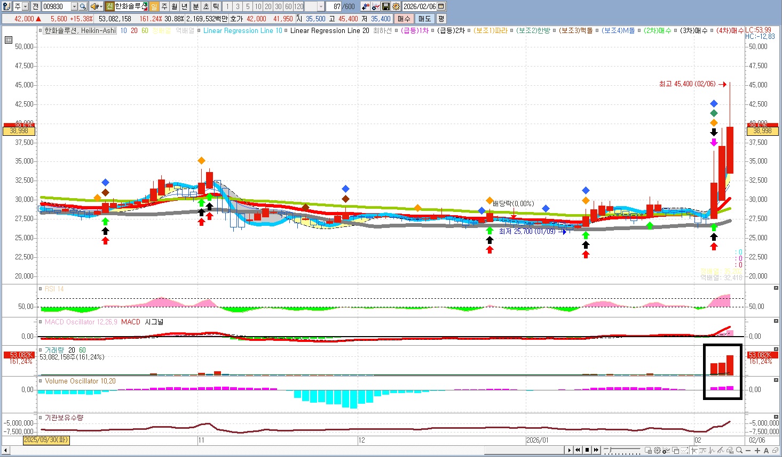This screenshot has width=782, height=457.
Task: Click the dotted-frame chart icon at bottom
Action: tap(684, 451)
